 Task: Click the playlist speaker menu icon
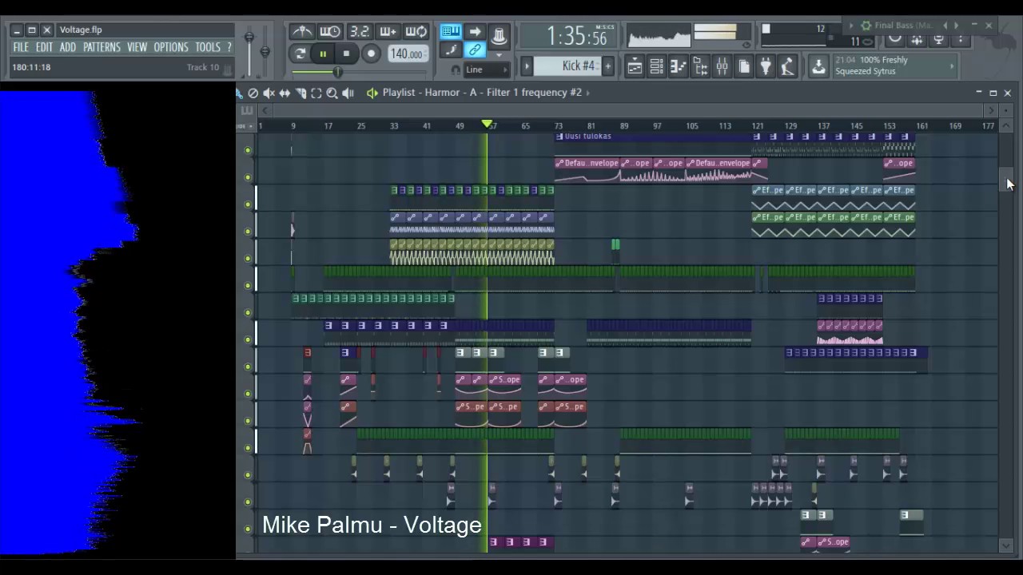[372, 93]
